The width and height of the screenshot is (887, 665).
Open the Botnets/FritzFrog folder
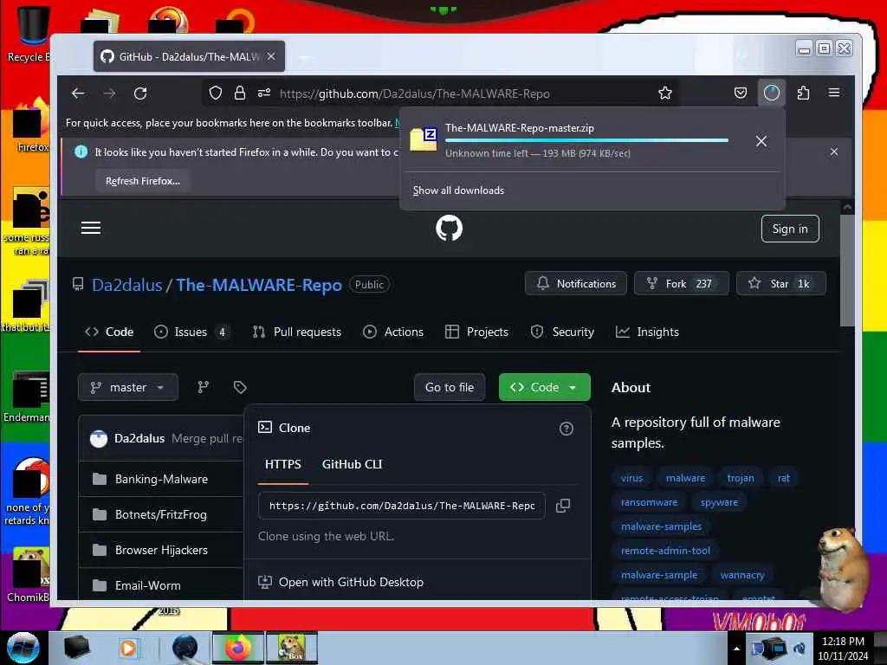tap(160, 514)
